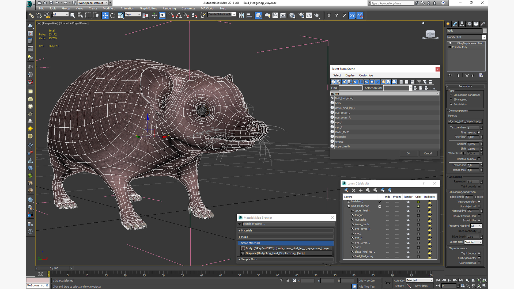Activate Select and Move tool
The width and height of the screenshot is (514, 289).
tap(105, 16)
